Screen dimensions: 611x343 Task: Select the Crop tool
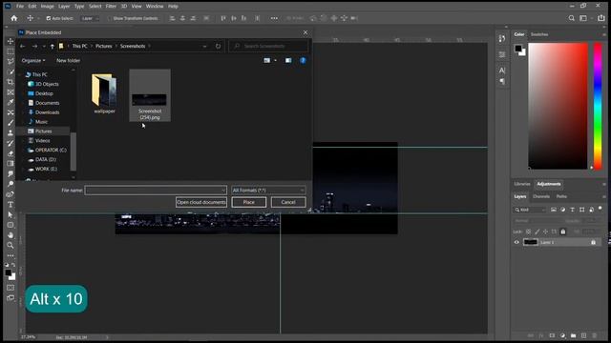[11, 82]
